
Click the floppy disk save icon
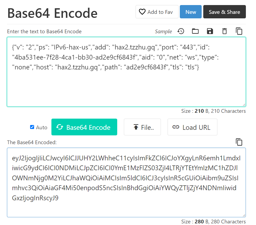pos(210,31)
